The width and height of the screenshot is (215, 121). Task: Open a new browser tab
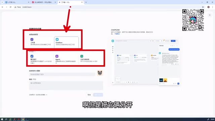(x=86, y=2)
